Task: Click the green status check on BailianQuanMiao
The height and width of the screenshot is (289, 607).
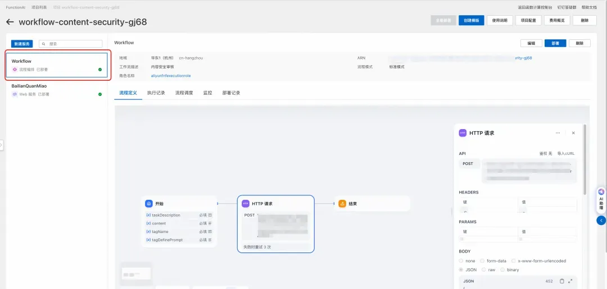Action: coord(100,94)
